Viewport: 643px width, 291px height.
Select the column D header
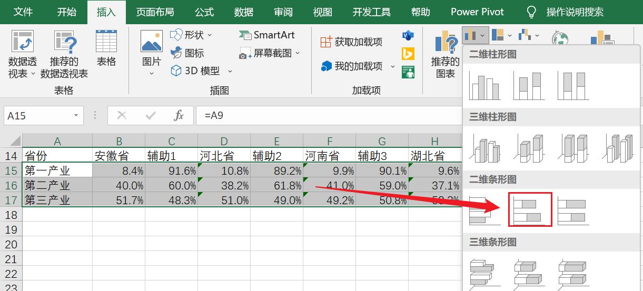click(224, 141)
